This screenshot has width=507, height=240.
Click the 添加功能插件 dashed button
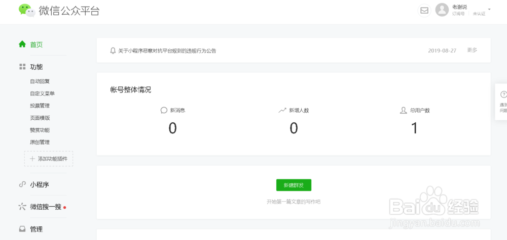[49, 159]
